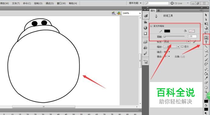Open the Code Snippets panel icon

point(146,42)
